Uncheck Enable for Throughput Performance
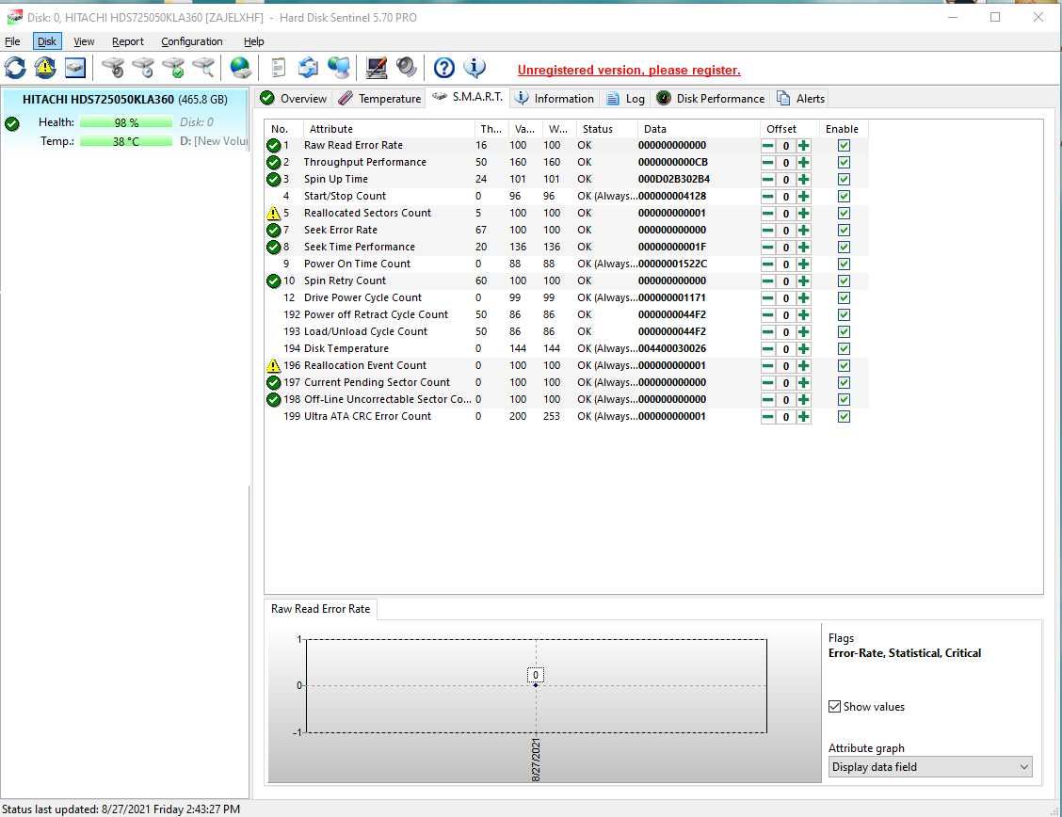The height and width of the screenshot is (817, 1062). coord(844,163)
